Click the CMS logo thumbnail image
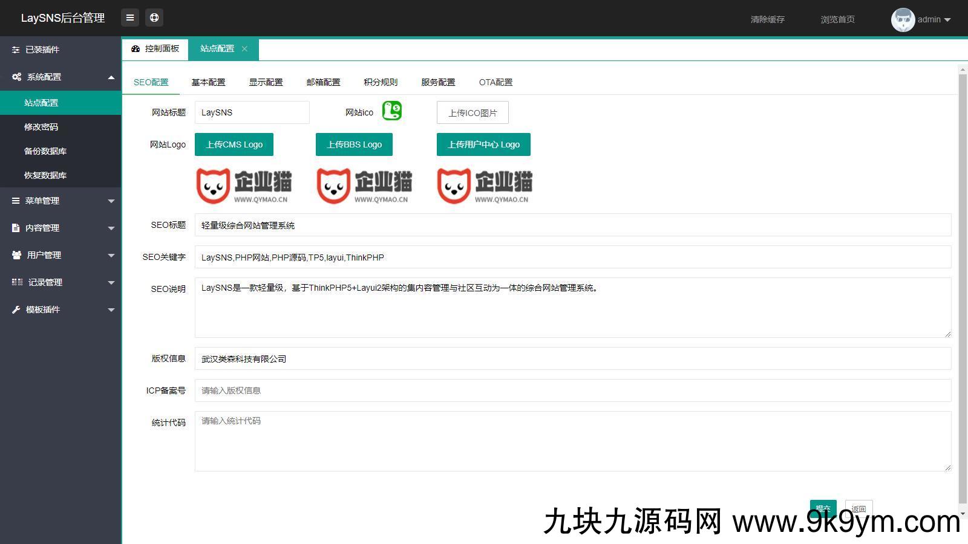Screen dimensions: 968x544 (x=244, y=186)
